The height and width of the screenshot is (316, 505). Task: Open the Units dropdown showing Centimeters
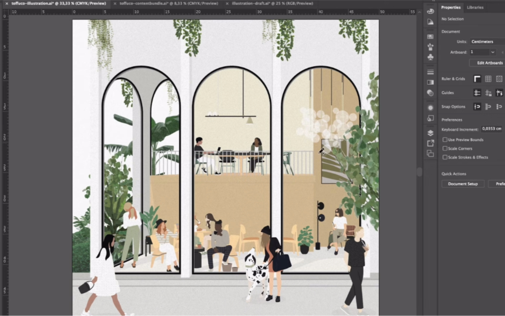pyautogui.click(x=487, y=42)
